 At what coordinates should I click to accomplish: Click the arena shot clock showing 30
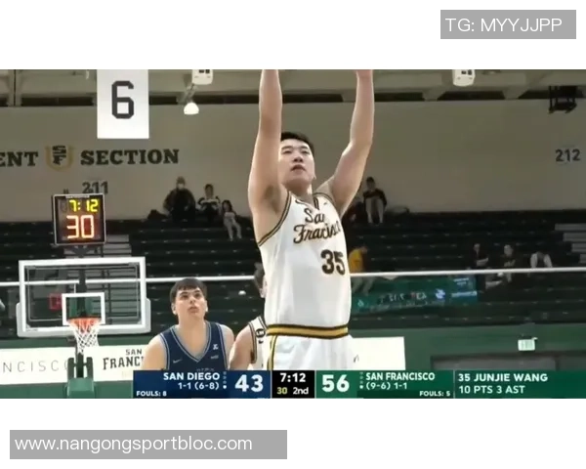tap(80, 228)
